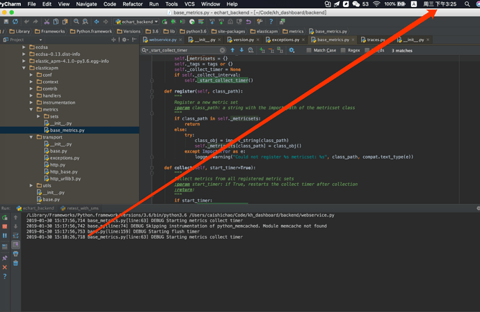Collapse the transport folder

tap(31, 137)
